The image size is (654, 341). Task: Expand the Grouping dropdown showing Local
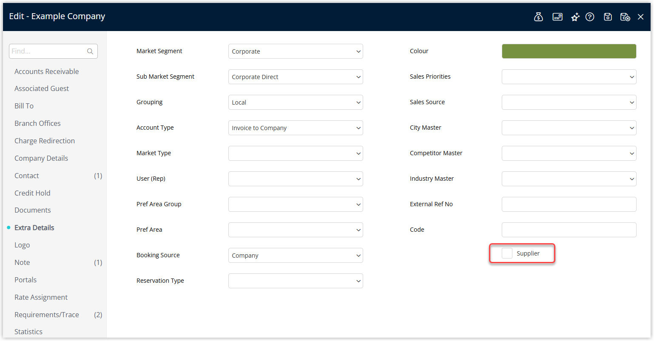pyautogui.click(x=296, y=102)
